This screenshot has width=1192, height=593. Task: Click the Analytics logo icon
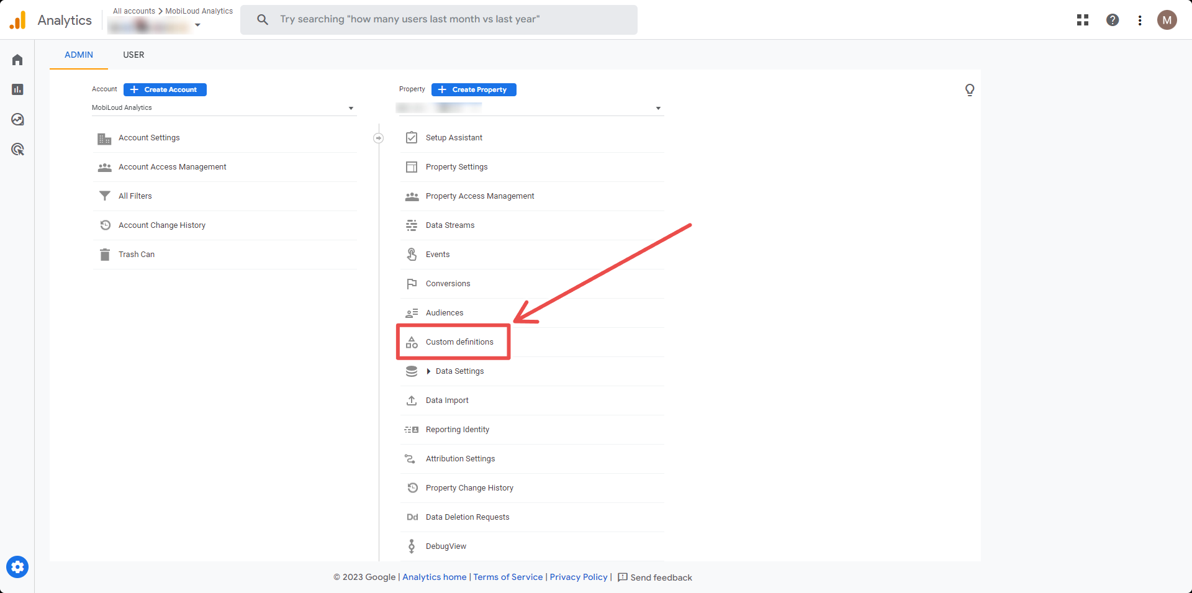[x=18, y=20]
